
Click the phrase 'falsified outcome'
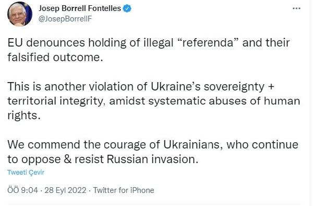click(x=55, y=57)
